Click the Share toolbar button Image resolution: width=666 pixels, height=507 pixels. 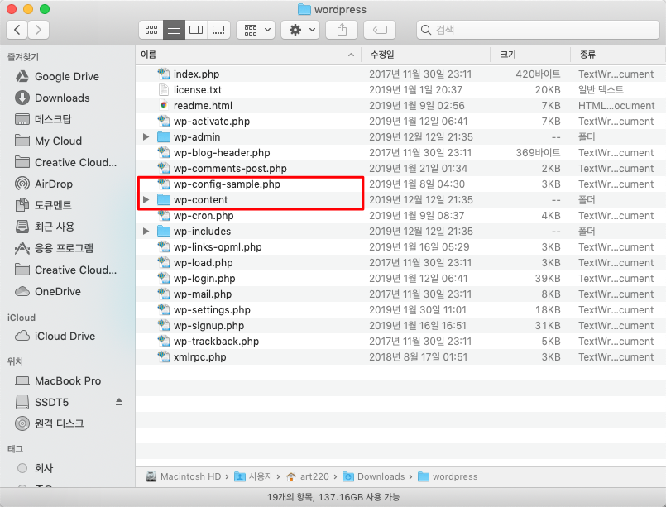tap(342, 30)
